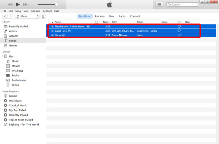The width and height of the screenshot is (219, 144).
Task: Click the Play button
Action: (18, 4)
